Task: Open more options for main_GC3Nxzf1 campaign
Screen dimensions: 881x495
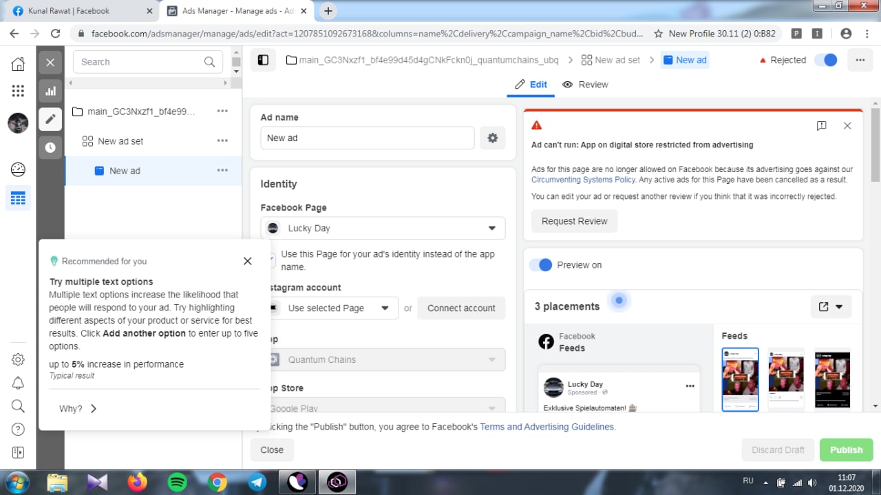Action: [222, 111]
